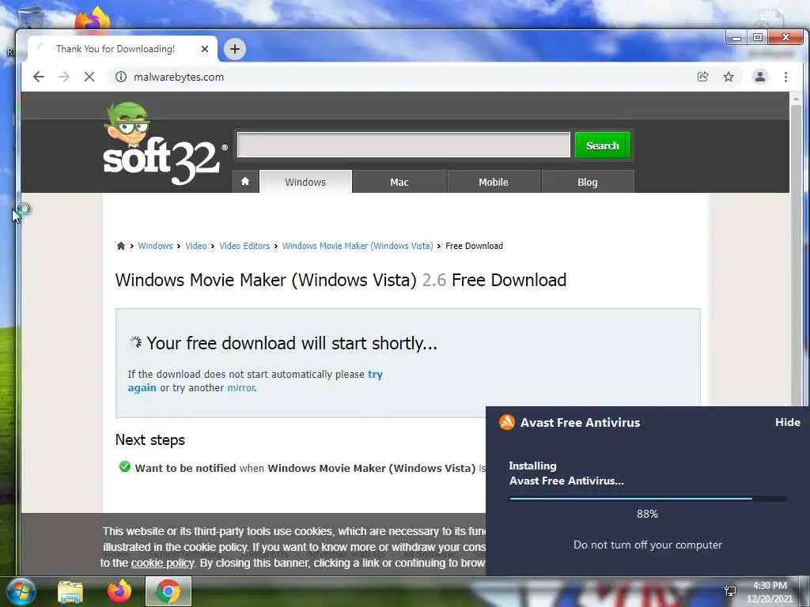This screenshot has width=810, height=607.
Task: Bookmark this page with the star icon
Action: (729, 77)
